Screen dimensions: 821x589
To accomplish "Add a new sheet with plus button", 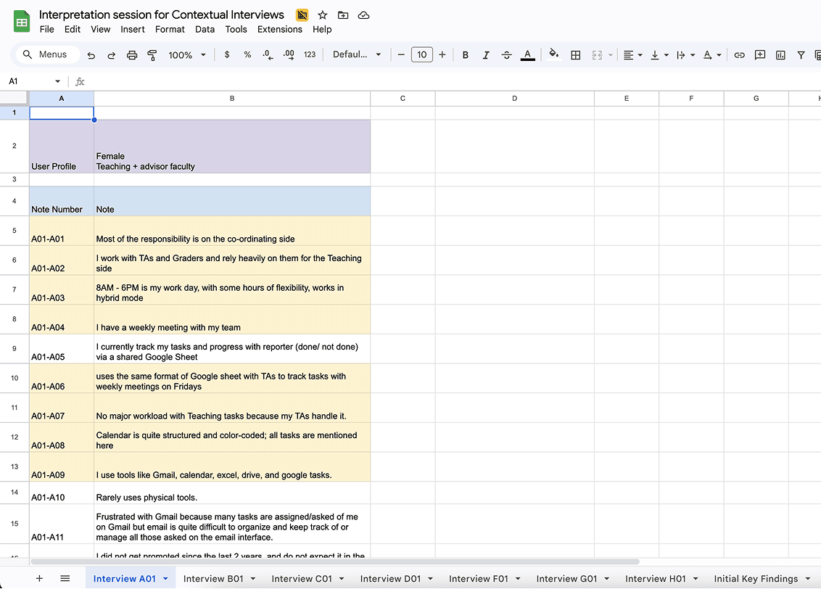I will click(x=39, y=578).
